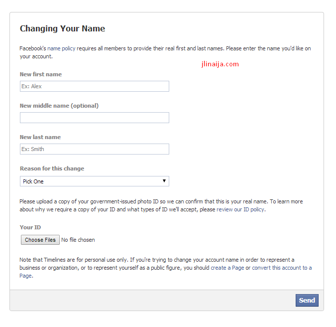The image size is (336, 327).
Task: Select the New last name field
Action: point(95,149)
